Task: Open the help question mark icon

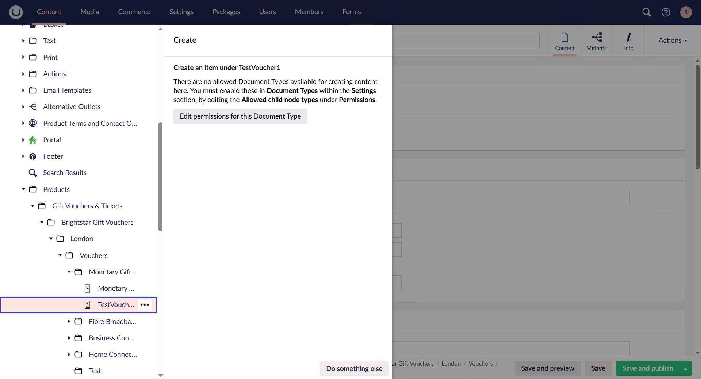Action: coord(666,12)
